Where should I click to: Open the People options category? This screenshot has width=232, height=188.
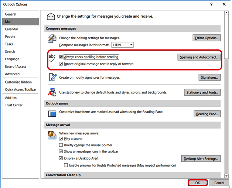21,37
